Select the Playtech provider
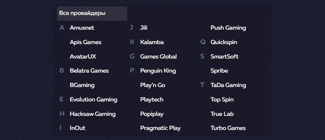Viewport: 325px width, 140px height. tap(152, 100)
